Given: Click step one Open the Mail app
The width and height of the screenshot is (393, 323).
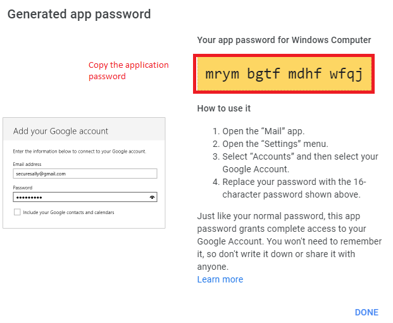Looking at the screenshot, I should click(x=259, y=131).
